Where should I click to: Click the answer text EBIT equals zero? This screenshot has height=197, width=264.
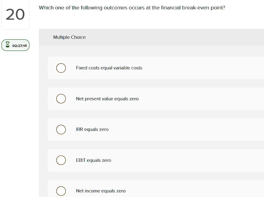tap(93, 160)
